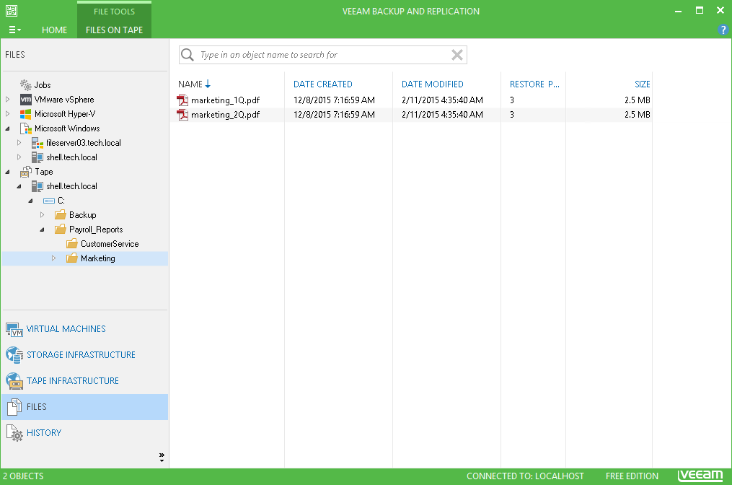This screenshot has width=732, height=485.
Task: Select the Marketing folder label
Action: pos(97,258)
